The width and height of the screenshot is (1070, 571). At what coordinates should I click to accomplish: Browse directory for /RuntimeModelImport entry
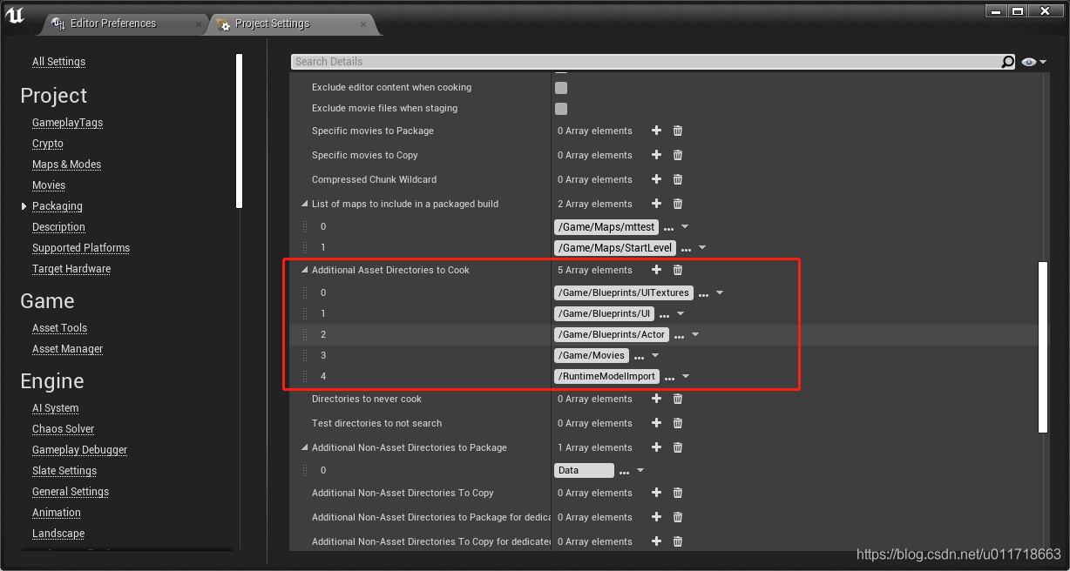pos(669,378)
